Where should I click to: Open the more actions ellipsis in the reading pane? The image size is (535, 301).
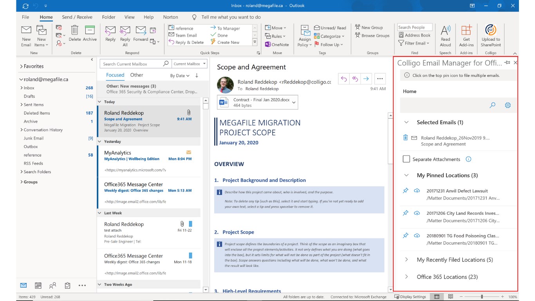coord(380,79)
